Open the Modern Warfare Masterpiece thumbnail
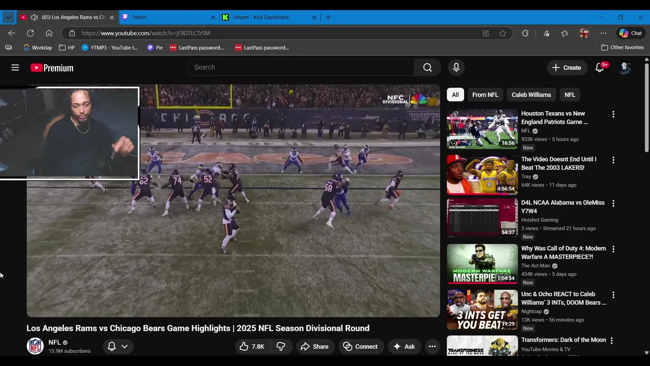Screen dimensions: 650x366 tap(482, 264)
